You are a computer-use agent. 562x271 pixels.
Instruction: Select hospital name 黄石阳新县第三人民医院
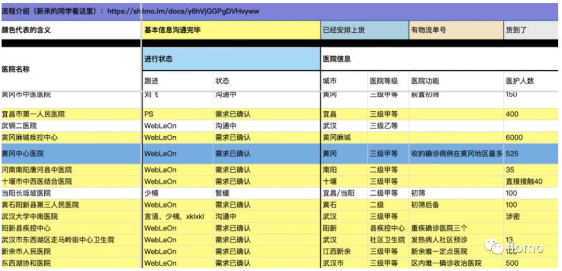click(x=71, y=205)
